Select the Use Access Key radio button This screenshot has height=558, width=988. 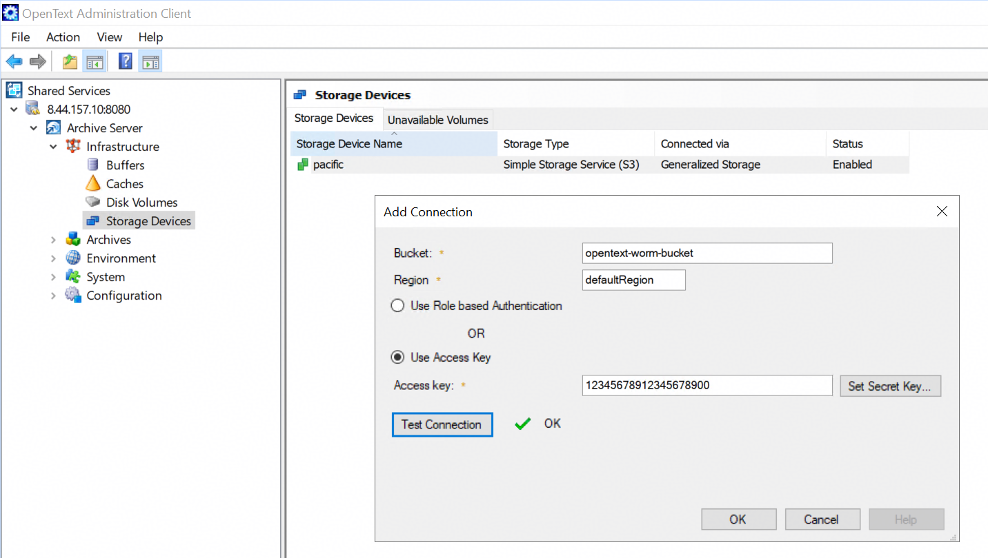(397, 358)
